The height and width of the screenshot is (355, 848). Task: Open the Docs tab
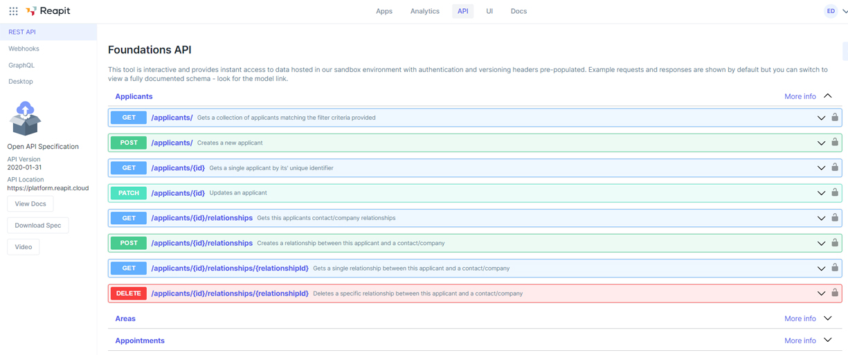tap(518, 11)
